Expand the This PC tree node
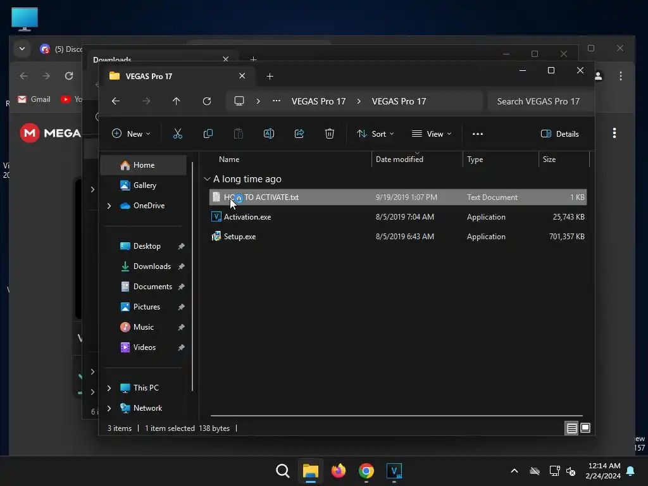This screenshot has width=648, height=486. pos(109,388)
